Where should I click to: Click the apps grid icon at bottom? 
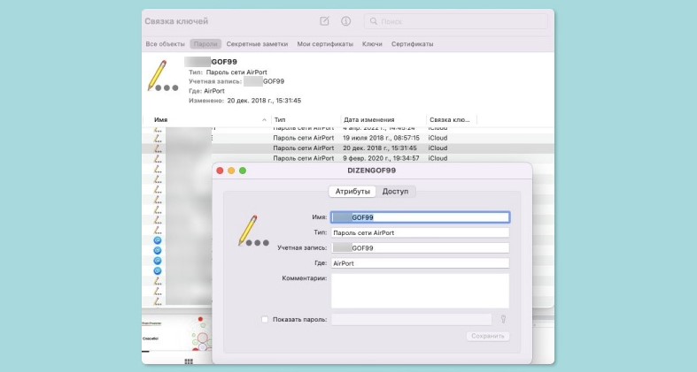point(189,361)
